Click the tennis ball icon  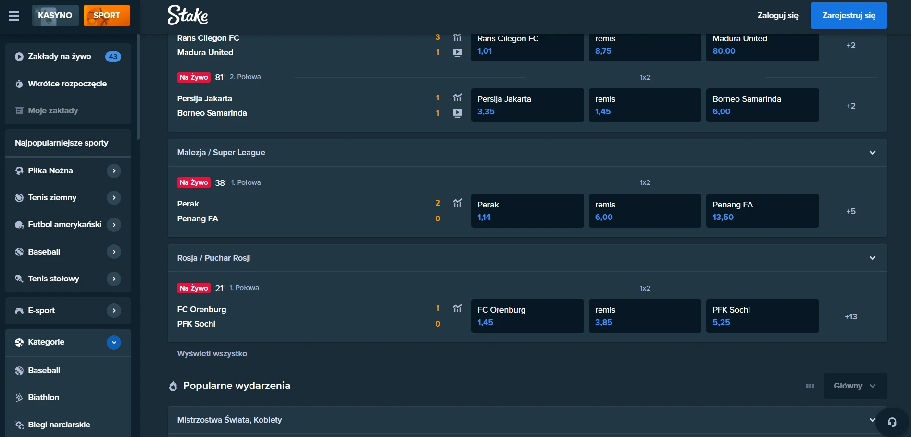tap(19, 197)
